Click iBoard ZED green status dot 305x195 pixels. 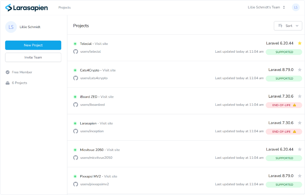75,97
